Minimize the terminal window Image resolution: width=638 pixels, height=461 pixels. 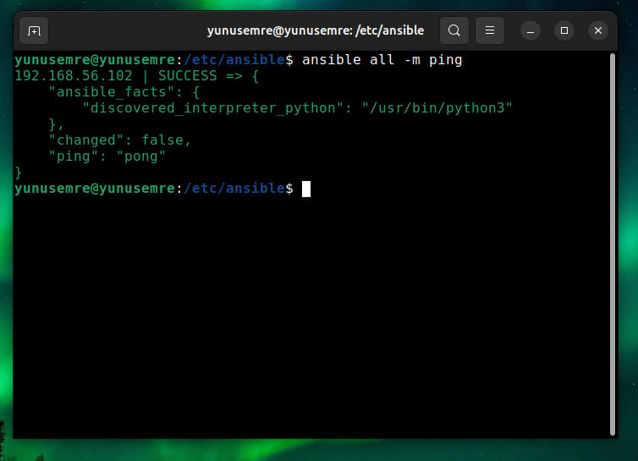pyautogui.click(x=530, y=30)
